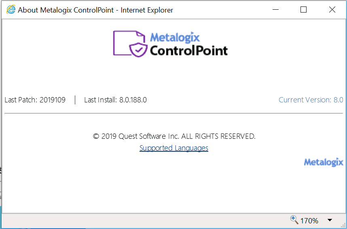Open the Supported Languages link
Screen dimensions: 347x229
[174, 148]
